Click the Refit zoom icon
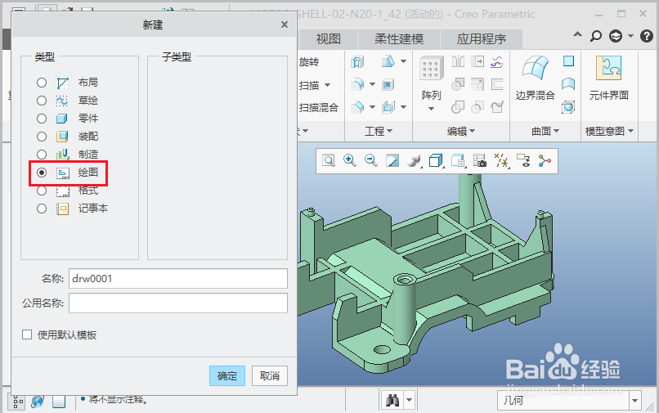Screen dimensions: 659x413 pos(329,160)
